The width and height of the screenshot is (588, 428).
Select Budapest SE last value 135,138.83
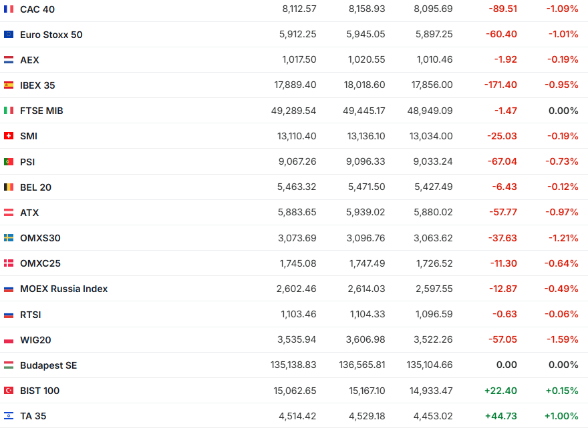tap(293, 365)
